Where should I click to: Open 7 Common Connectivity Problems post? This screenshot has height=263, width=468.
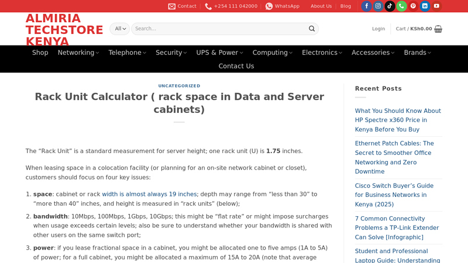[x=397, y=228]
